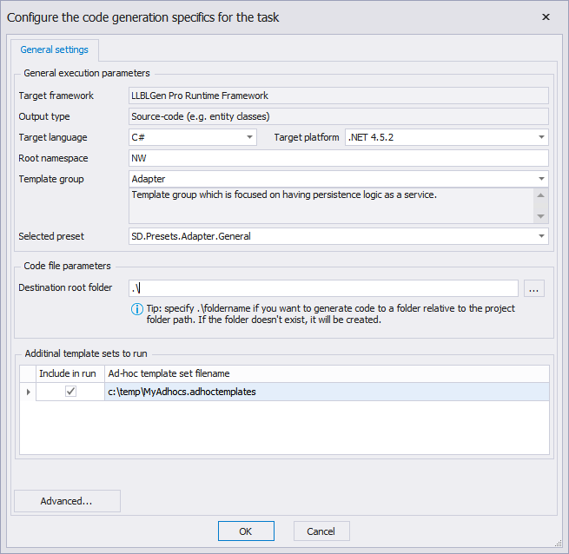Open the Target language dropdown

click(x=249, y=137)
